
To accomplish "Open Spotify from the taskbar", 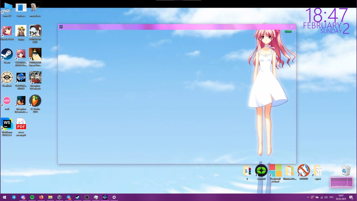I will click(32, 197).
